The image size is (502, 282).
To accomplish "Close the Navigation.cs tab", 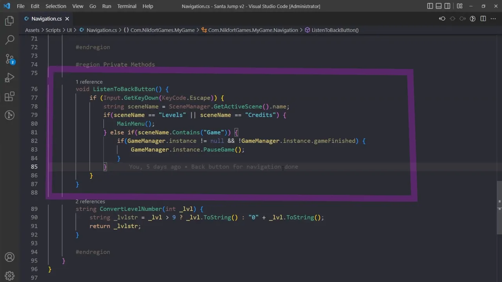I will coord(67,18).
